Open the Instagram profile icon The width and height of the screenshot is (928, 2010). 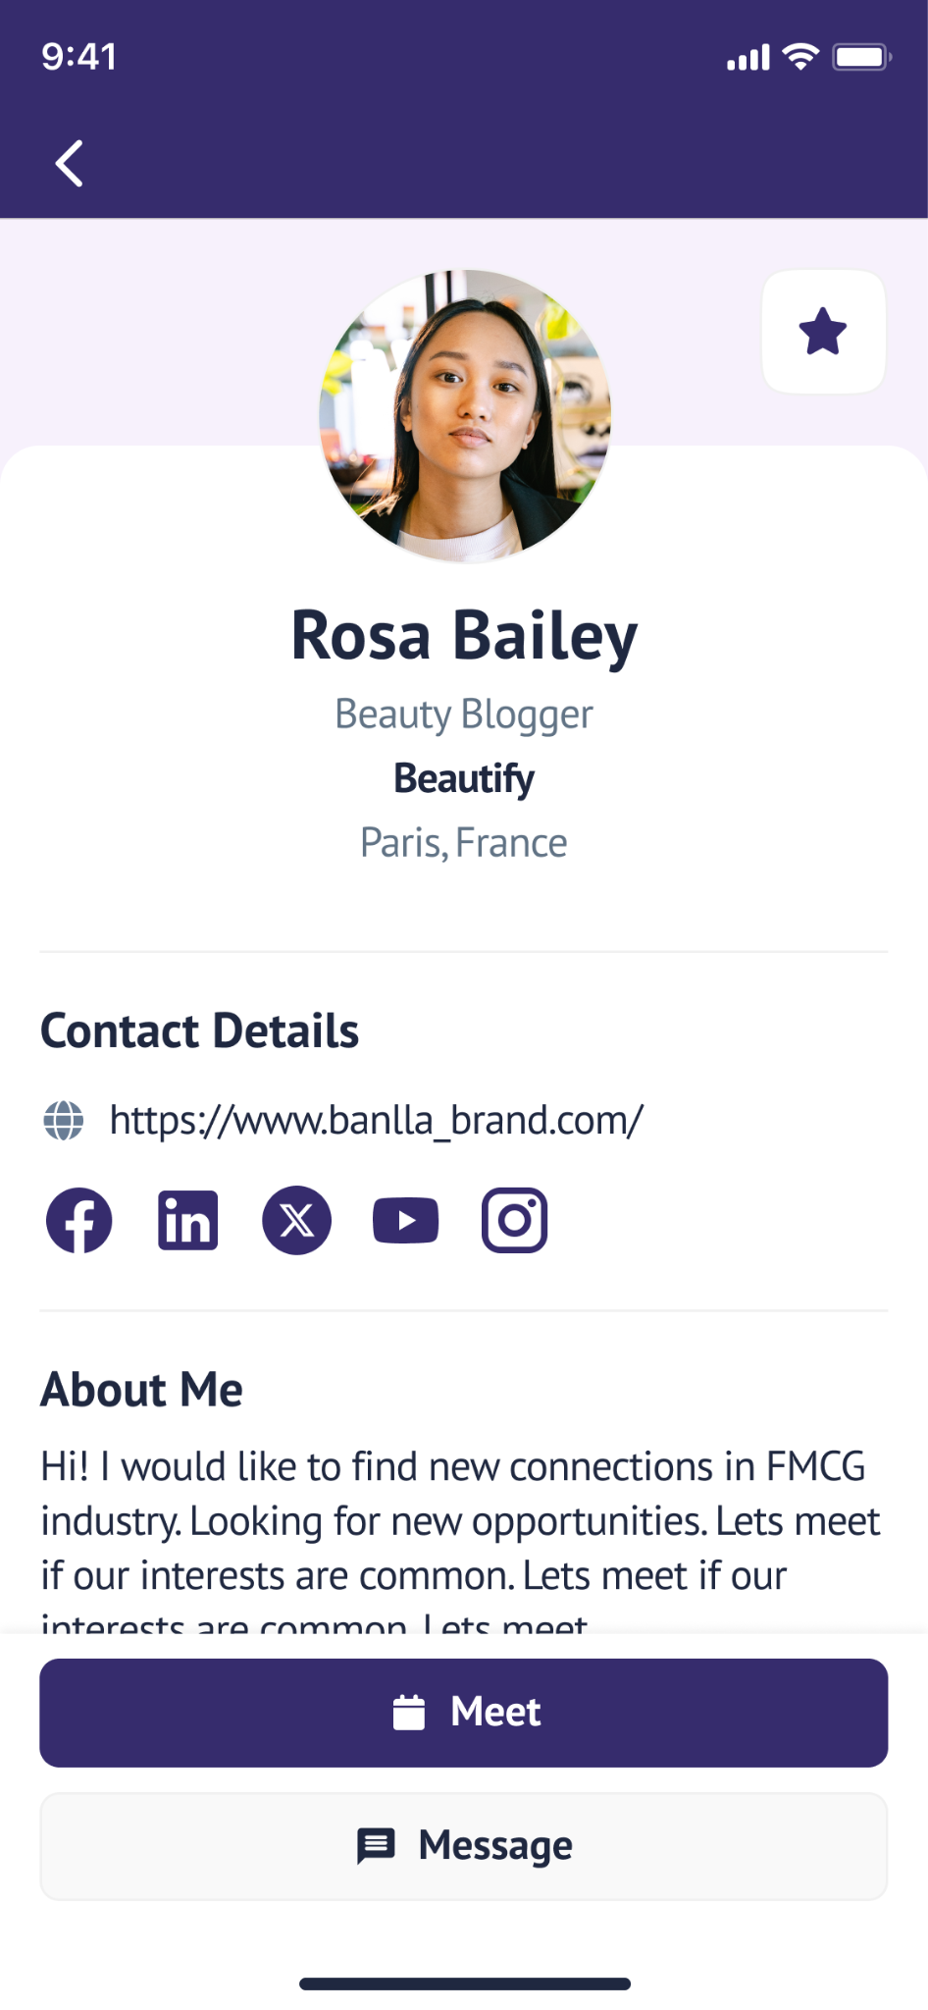(514, 1221)
